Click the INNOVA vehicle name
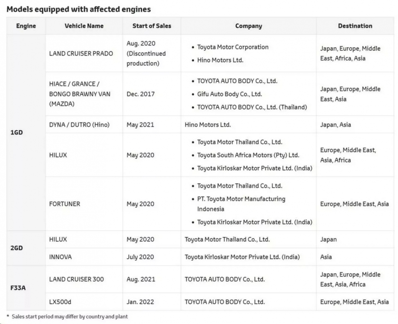Viewport: 398px width, 324px height. (x=61, y=257)
